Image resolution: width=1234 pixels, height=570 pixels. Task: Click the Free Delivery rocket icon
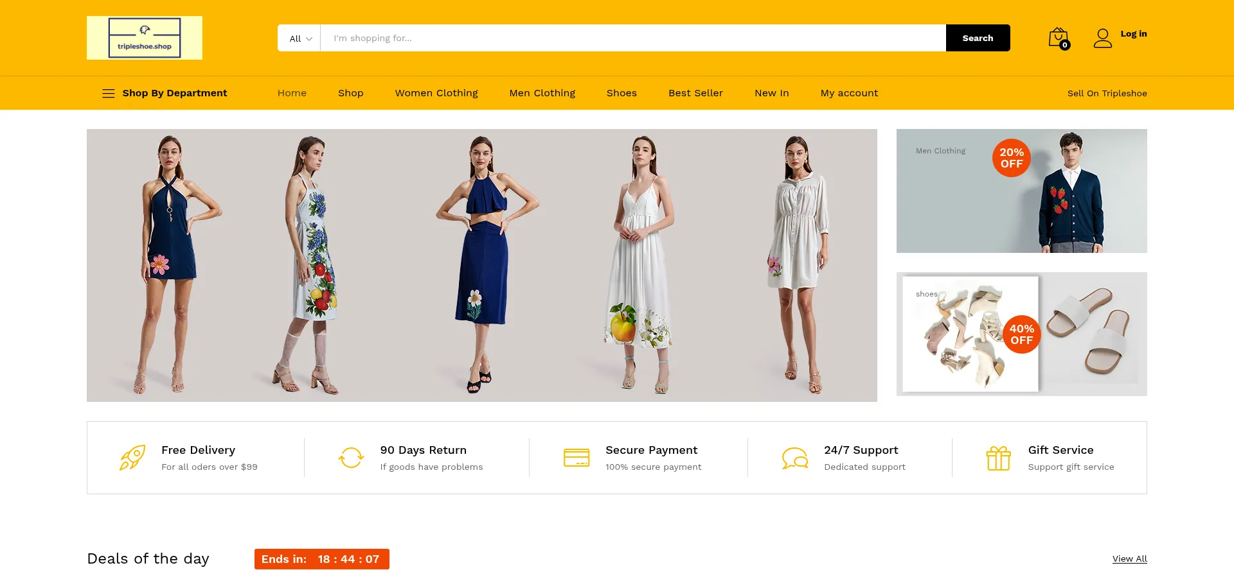coord(132,458)
